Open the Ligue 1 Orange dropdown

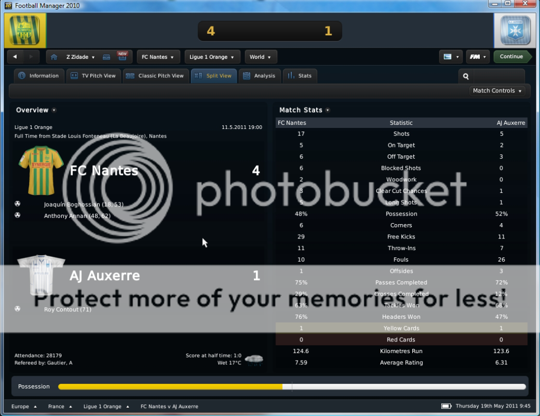pos(212,57)
